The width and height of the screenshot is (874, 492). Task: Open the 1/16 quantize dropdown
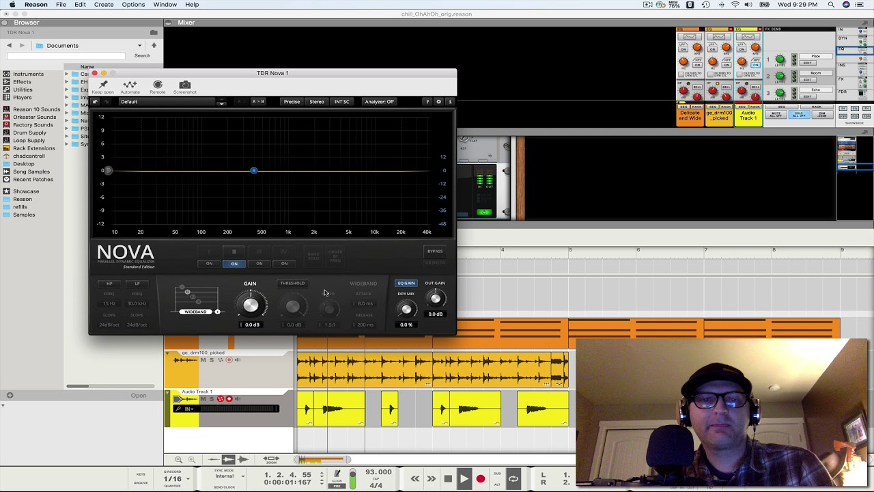(177, 479)
